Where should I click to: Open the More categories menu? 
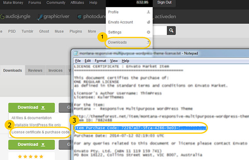pos(92,32)
